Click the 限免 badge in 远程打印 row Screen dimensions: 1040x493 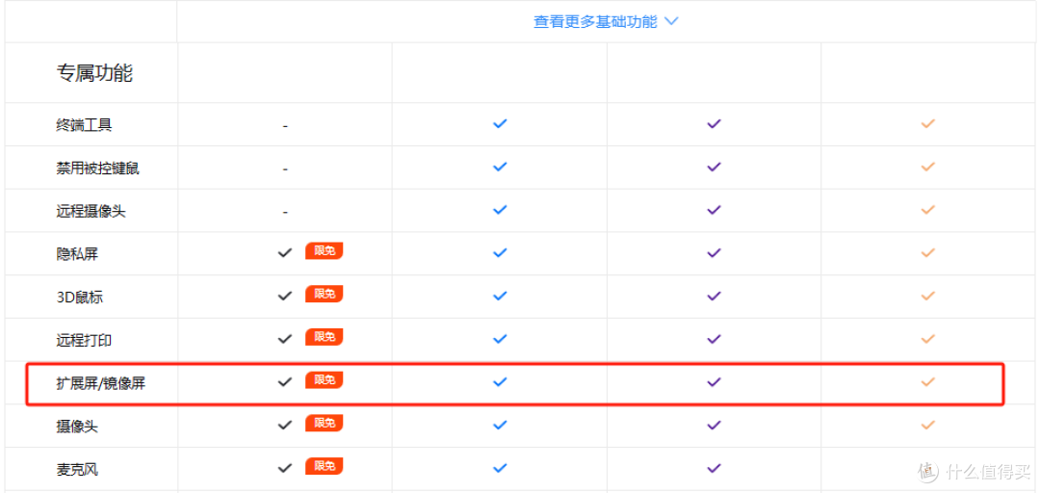(324, 337)
